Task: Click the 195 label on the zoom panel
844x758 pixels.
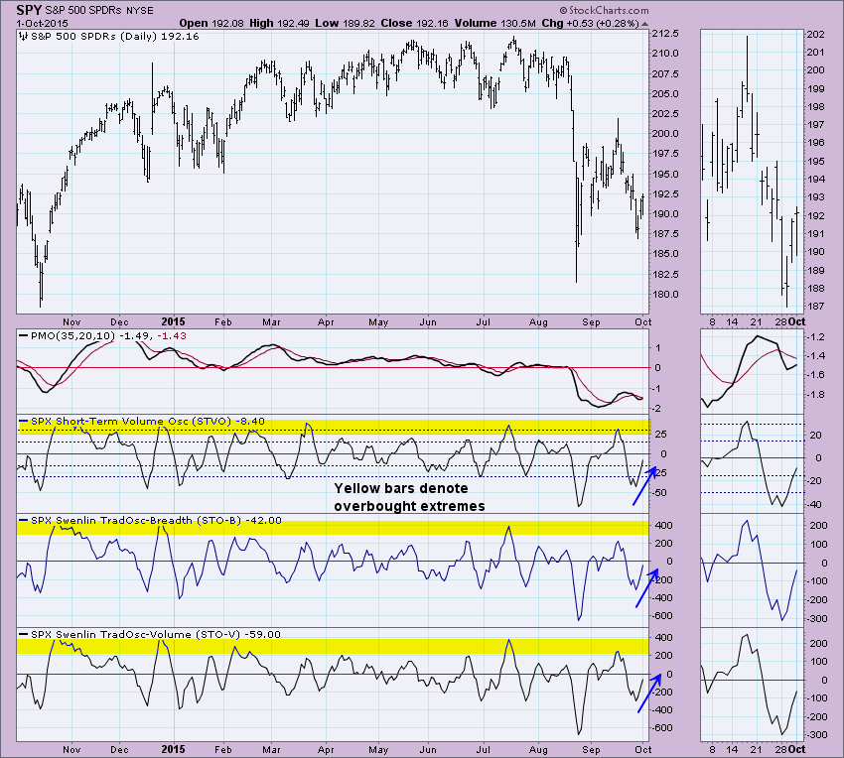Action: click(816, 161)
